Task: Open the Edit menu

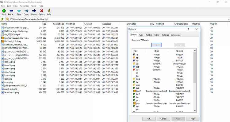Action: 9,6
